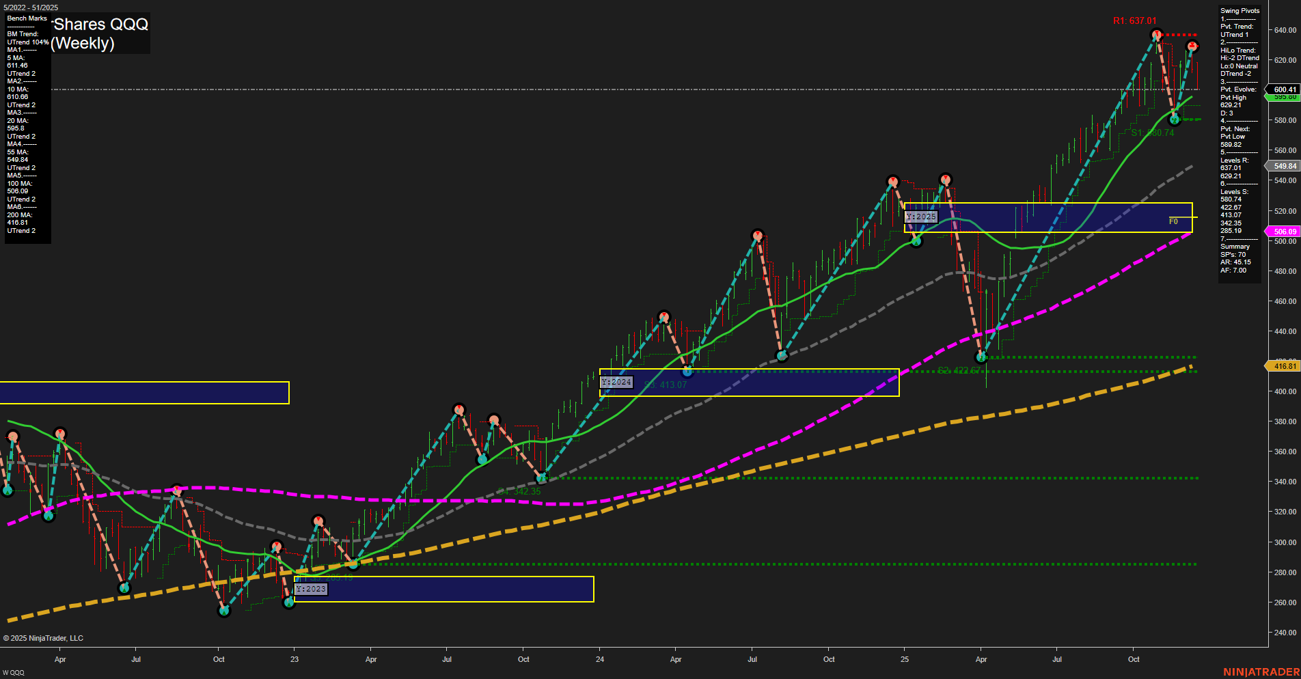Click the swing low pivot marker near S1 580.74

point(1175,119)
